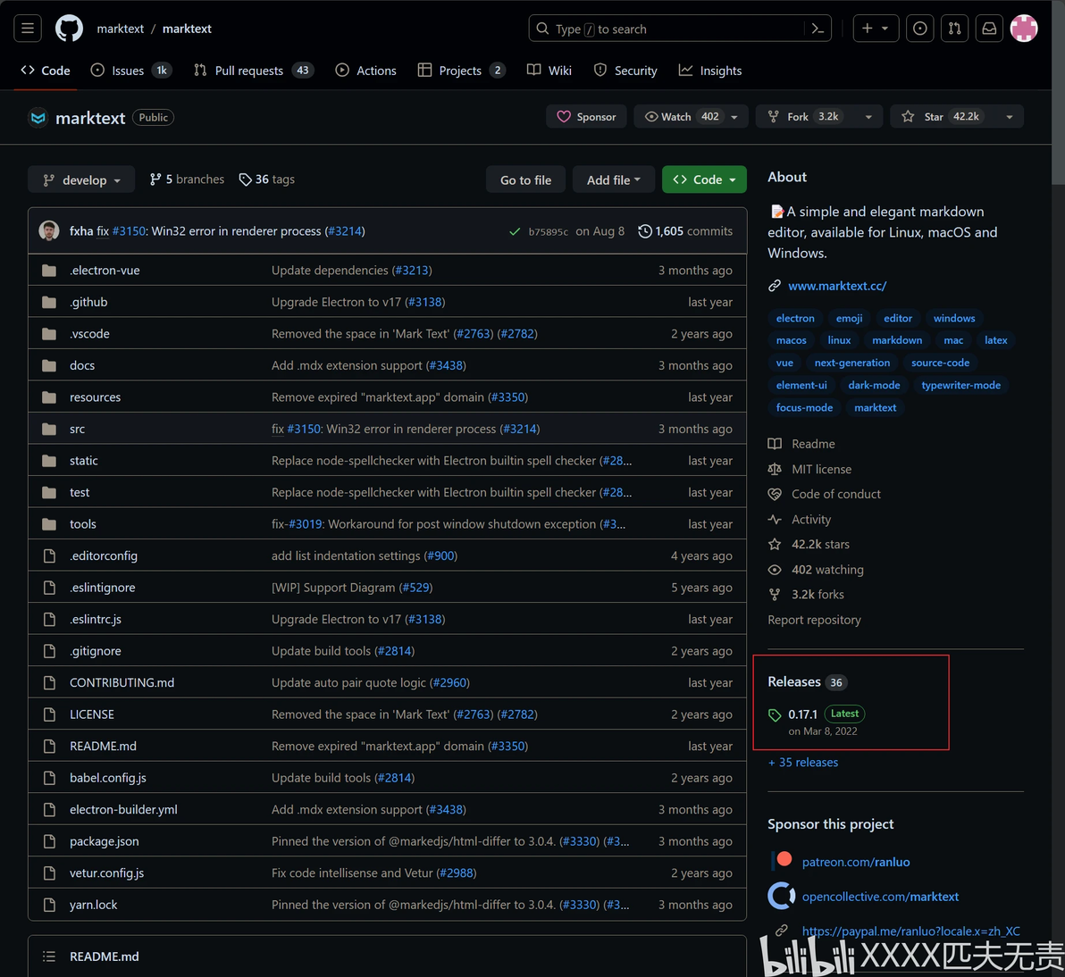Open the pull requests shortcut icon in header
Image resolution: width=1065 pixels, height=977 pixels.
pos(954,29)
